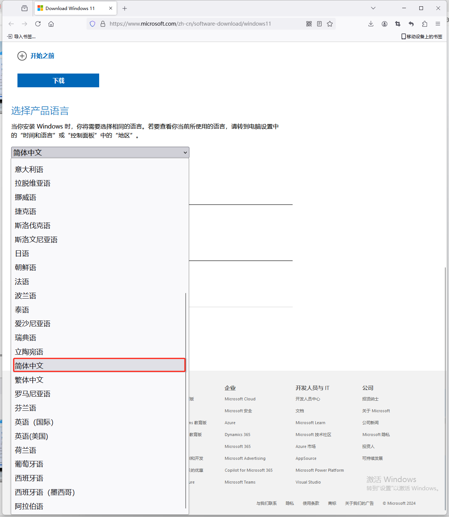This screenshot has width=449, height=517.
Task: Open the extensions puzzle icon
Action: 424,24
